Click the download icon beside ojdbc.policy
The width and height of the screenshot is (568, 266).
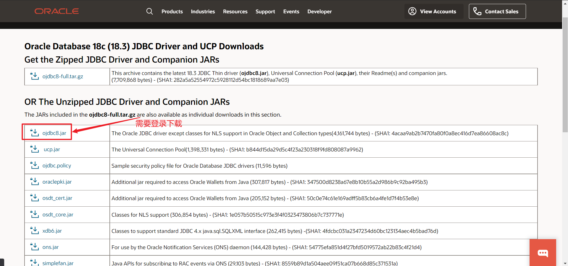35,165
